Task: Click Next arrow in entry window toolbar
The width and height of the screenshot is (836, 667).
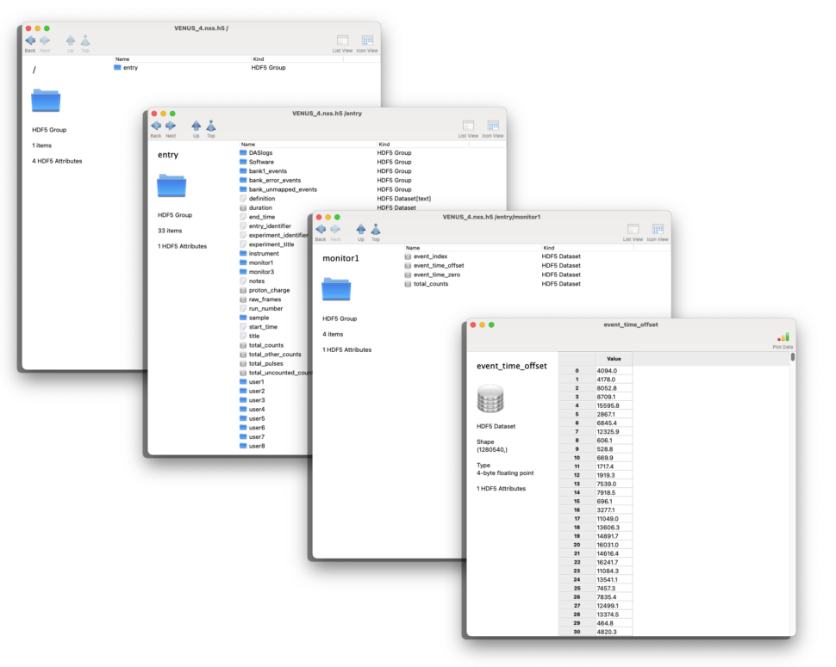Action: pos(171,126)
